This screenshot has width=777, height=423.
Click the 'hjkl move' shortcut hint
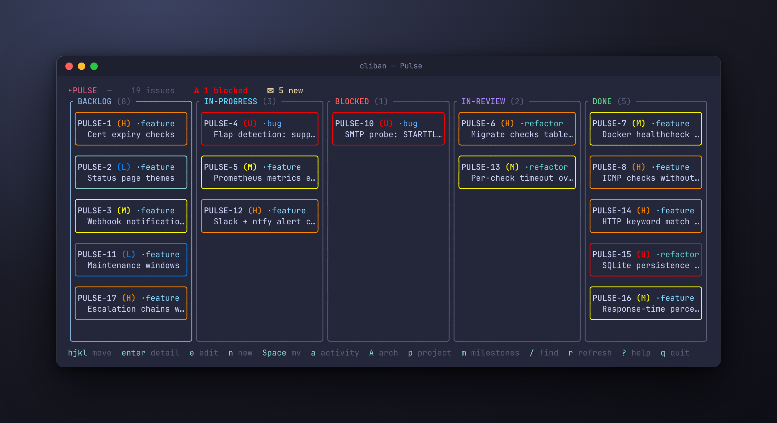tap(90, 353)
